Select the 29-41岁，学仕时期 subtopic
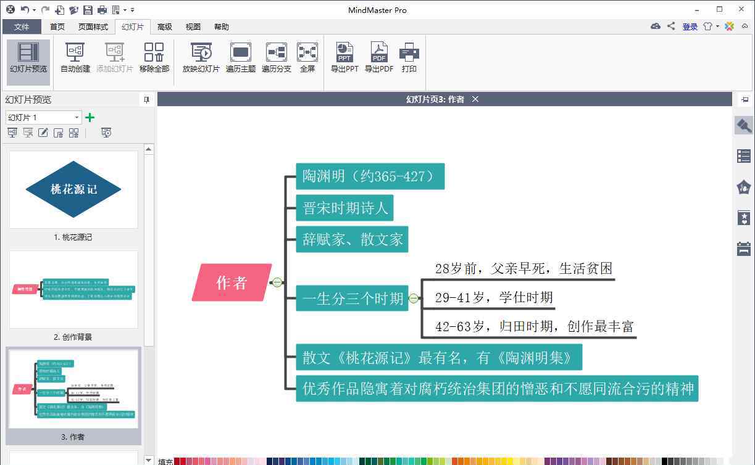The height and width of the screenshot is (465, 755). [x=494, y=297]
